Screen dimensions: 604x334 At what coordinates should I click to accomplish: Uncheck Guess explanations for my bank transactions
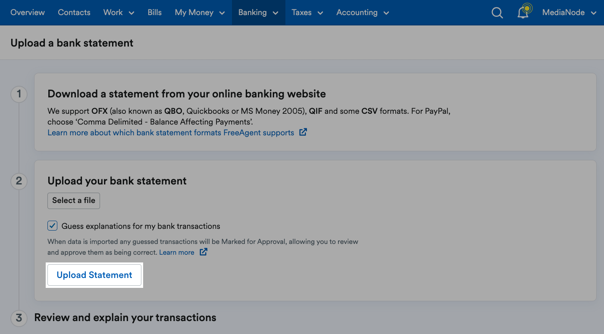(53, 226)
